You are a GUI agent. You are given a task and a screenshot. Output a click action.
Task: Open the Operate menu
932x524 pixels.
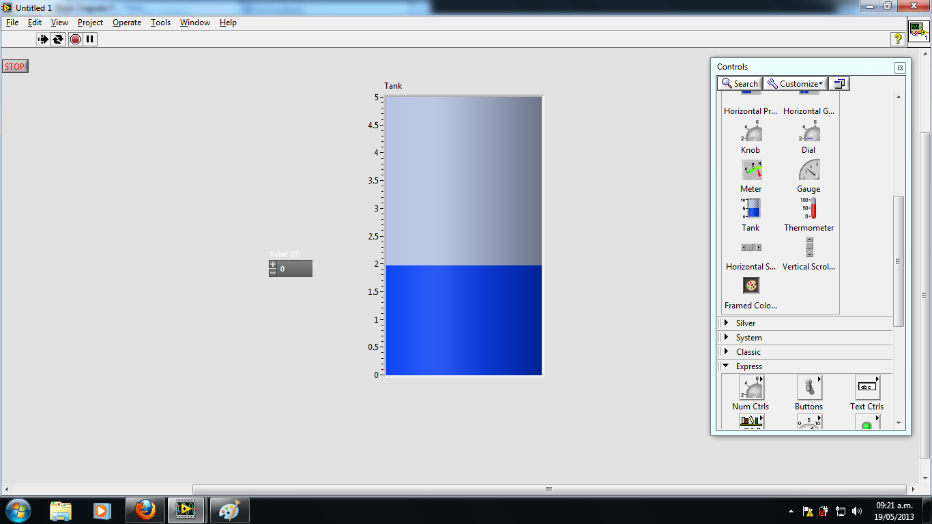click(x=126, y=23)
